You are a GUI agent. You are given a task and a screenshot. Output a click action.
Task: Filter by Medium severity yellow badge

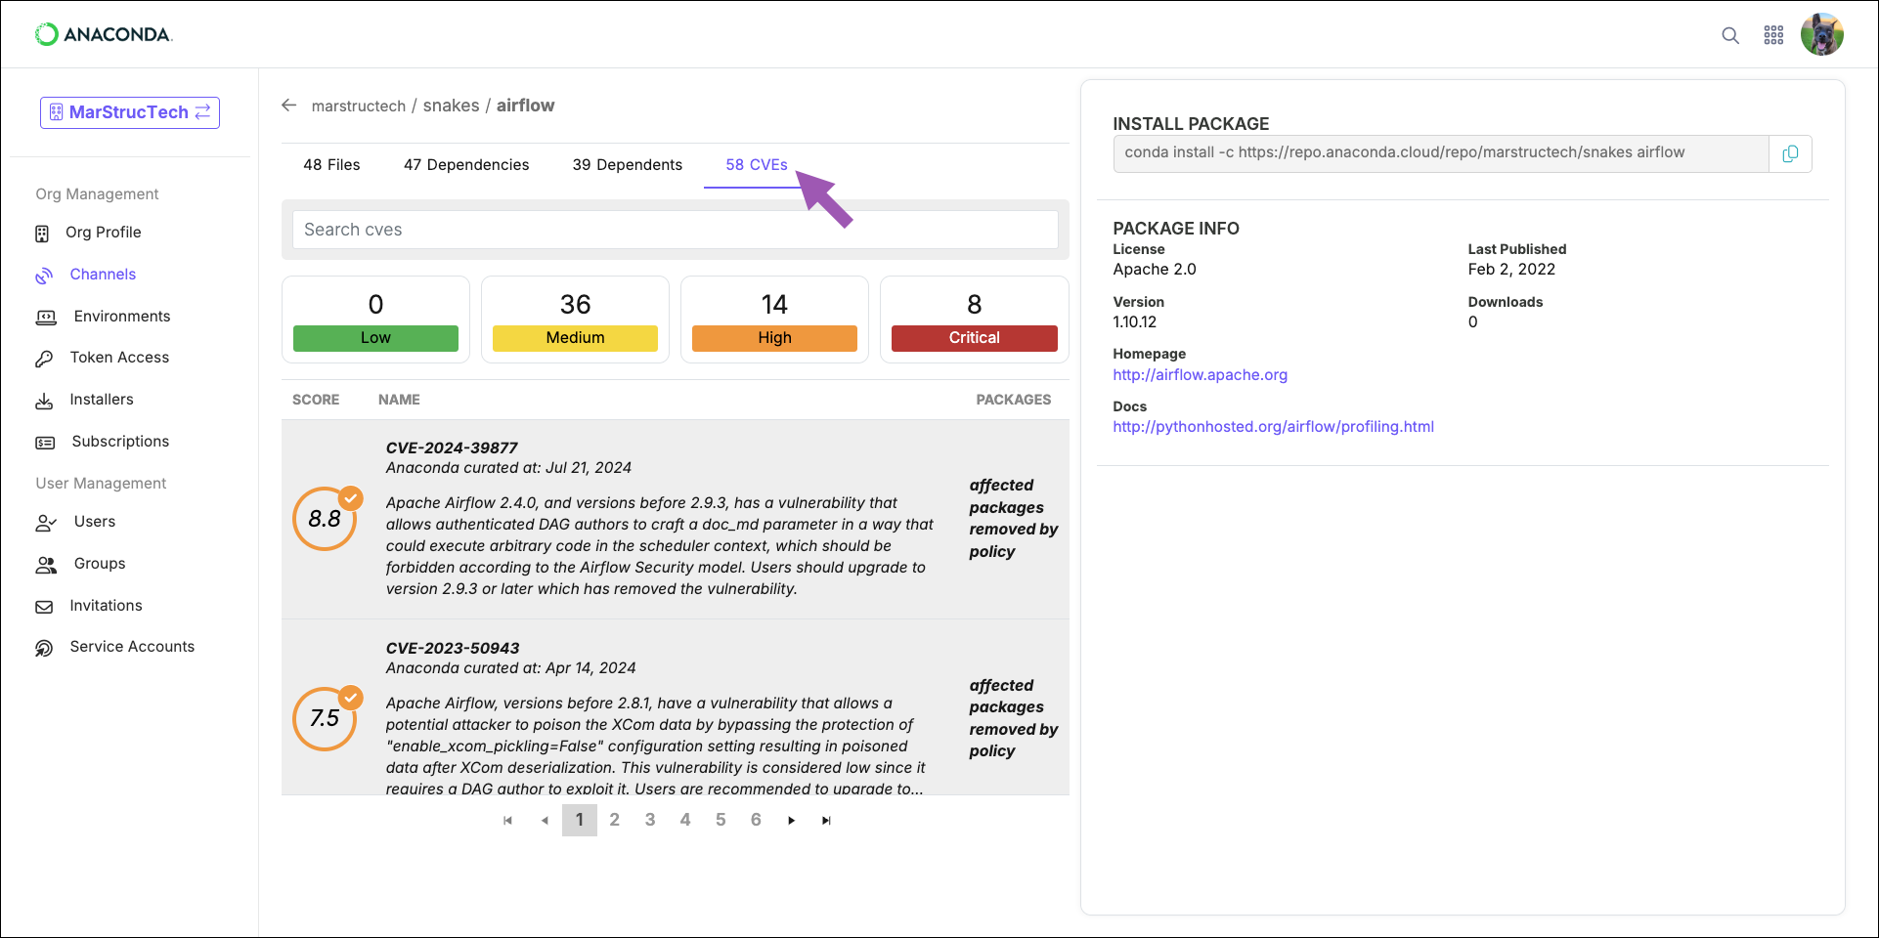click(575, 338)
